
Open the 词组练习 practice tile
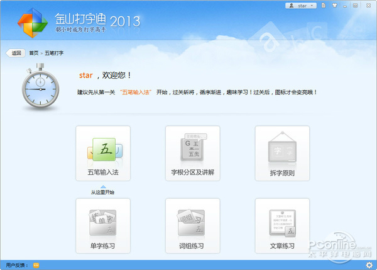193,226
